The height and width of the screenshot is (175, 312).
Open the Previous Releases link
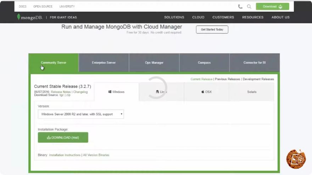coord(227,79)
